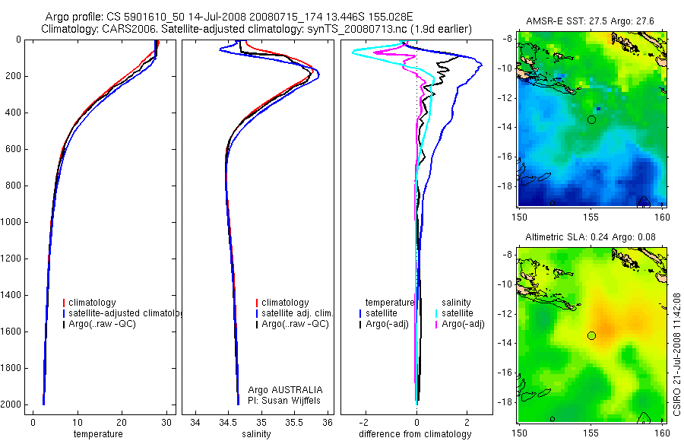684x441 pixels.
Task: Click 'Argo(..raw -QC)' legend in salinity panel
Action: click(x=293, y=324)
